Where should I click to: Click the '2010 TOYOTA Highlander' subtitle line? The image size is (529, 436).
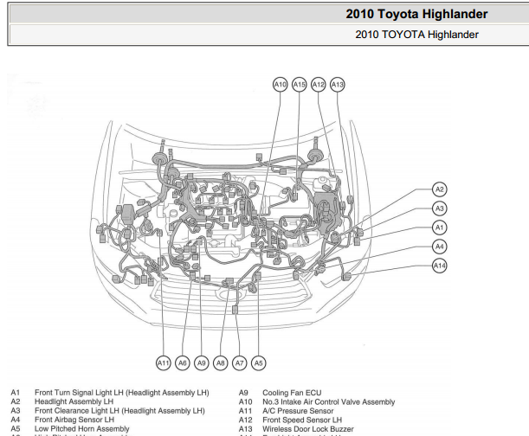(x=416, y=35)
